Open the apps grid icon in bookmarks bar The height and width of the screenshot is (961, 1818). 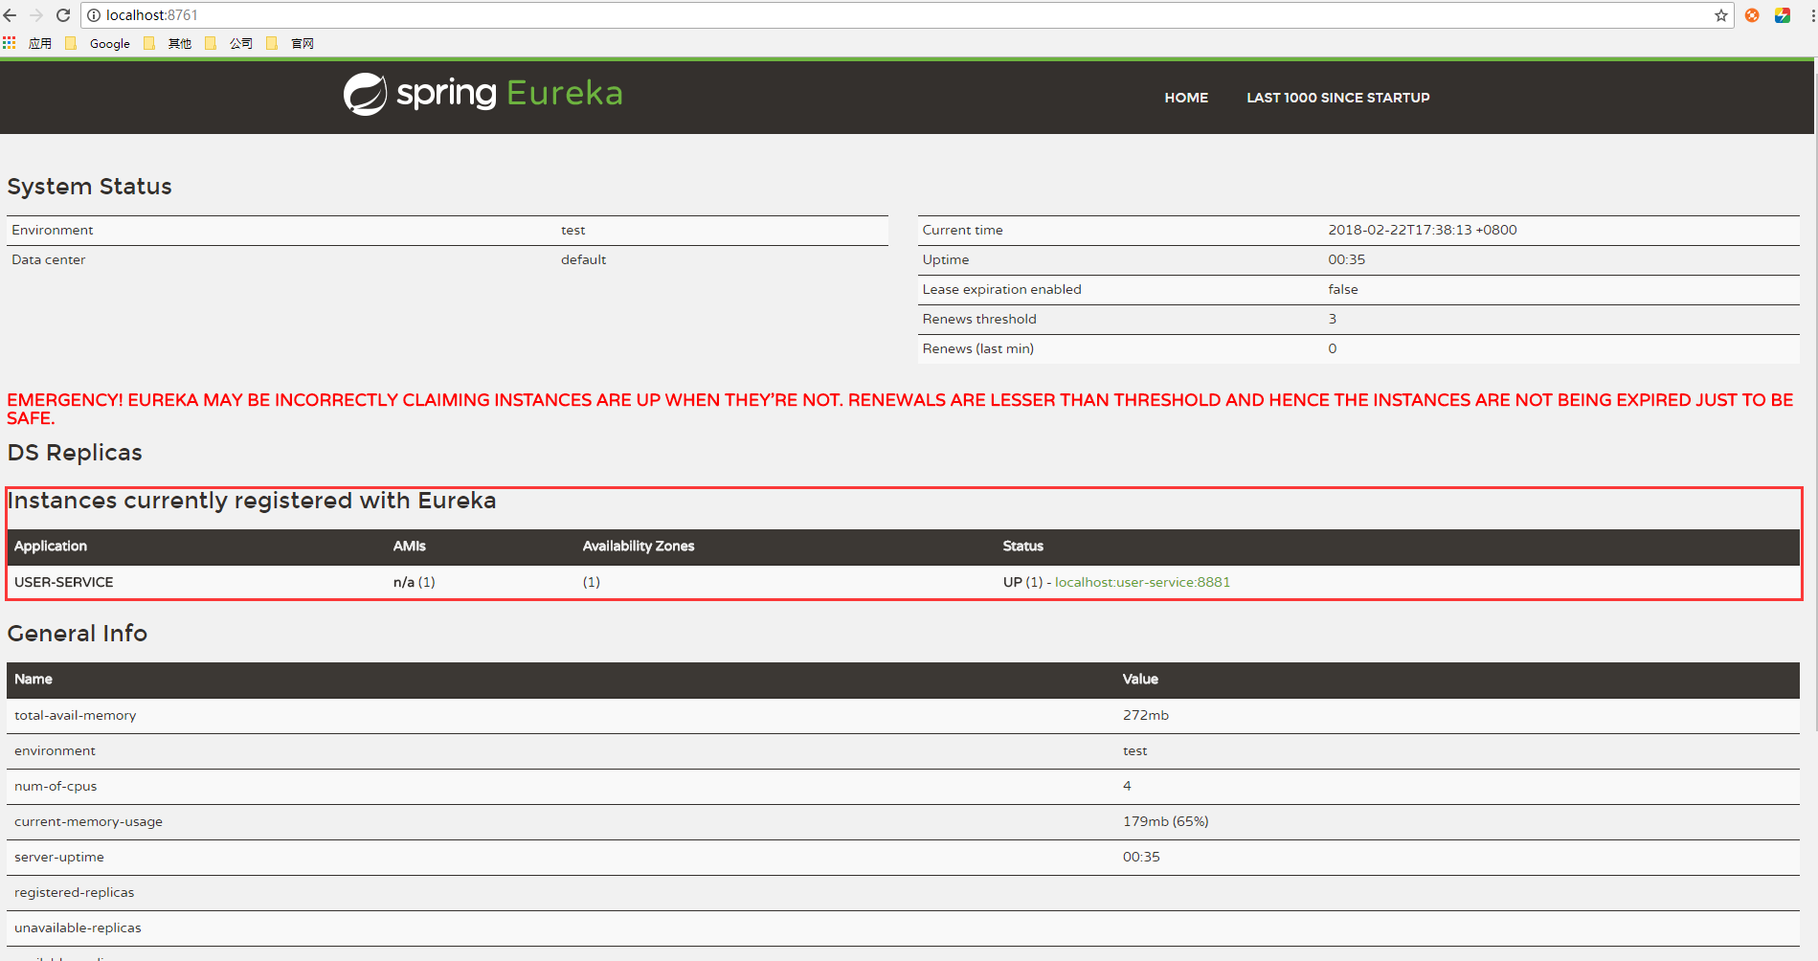click(x=10, y=43)
